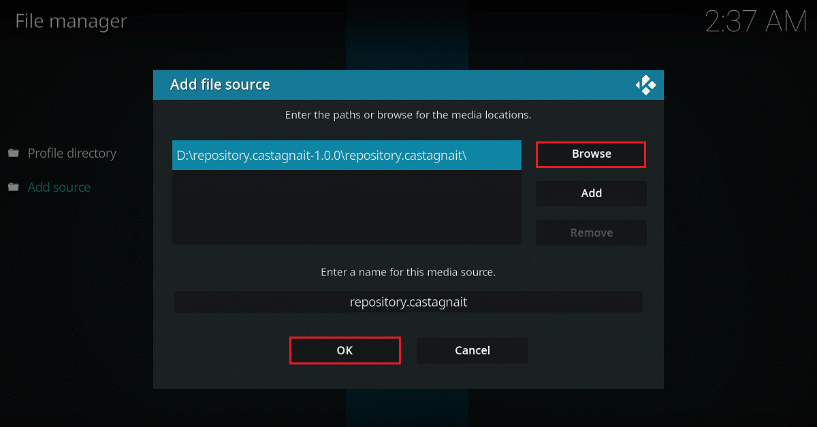Select the Add source list item

point(59,187)
